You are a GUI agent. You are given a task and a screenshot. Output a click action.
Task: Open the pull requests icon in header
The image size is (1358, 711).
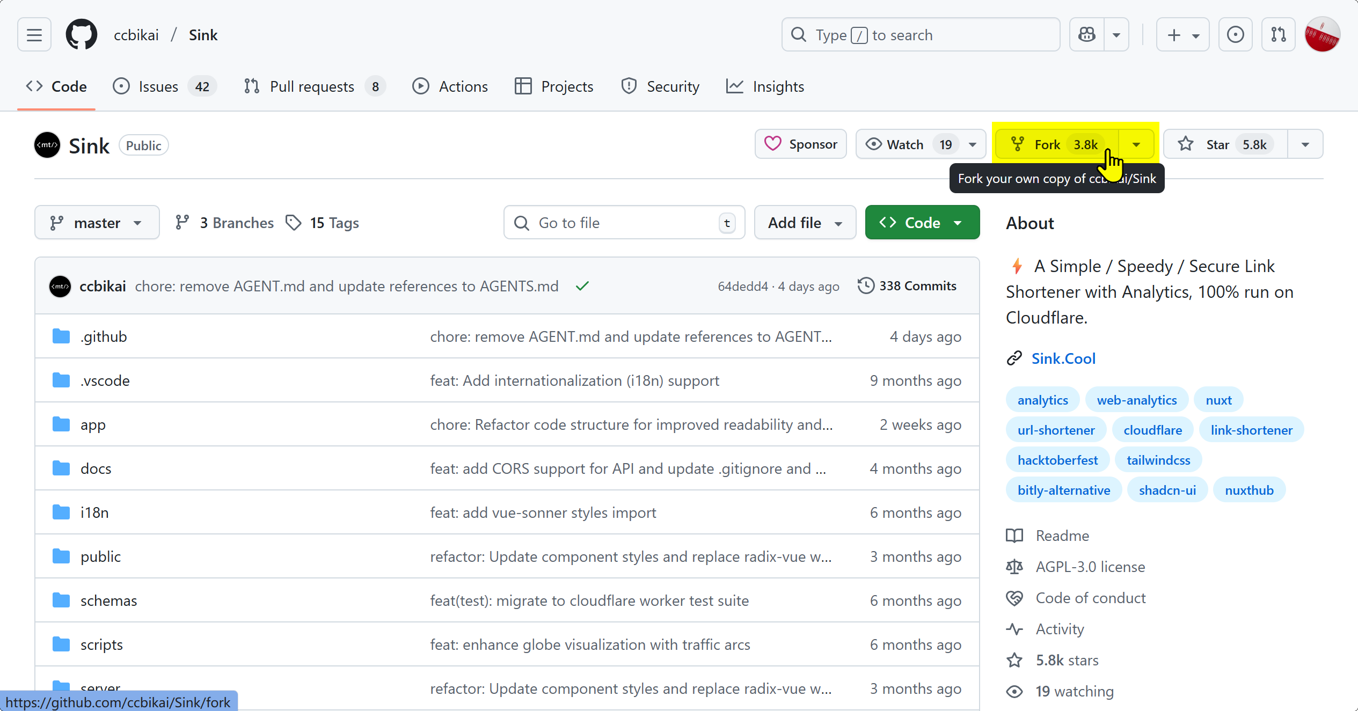click(x=1278, y=35)
